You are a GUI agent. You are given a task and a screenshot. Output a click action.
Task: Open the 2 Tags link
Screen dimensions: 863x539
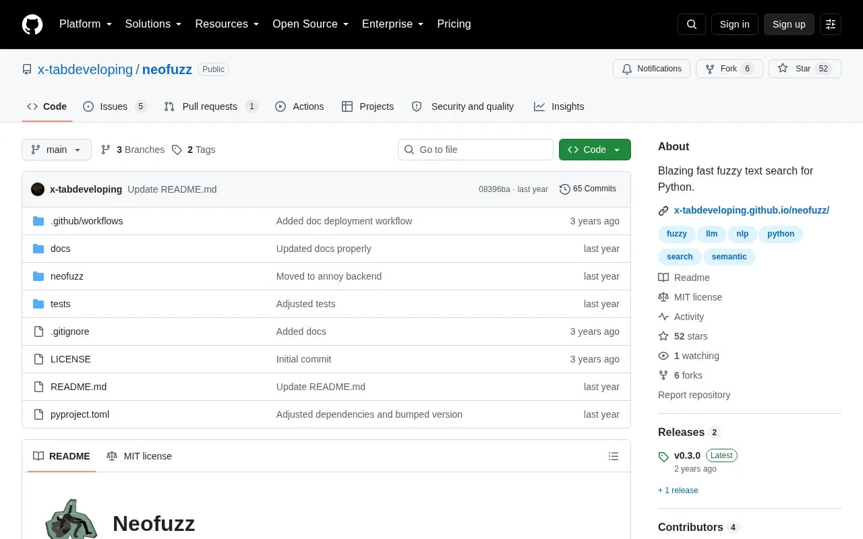click(194, 150)
